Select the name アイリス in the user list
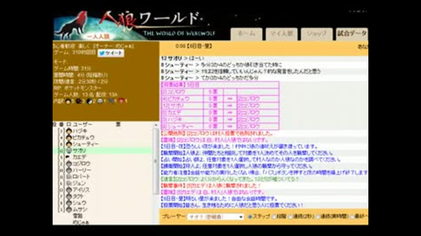The width and height of the screenshot is (421, 236). (81, 190)
